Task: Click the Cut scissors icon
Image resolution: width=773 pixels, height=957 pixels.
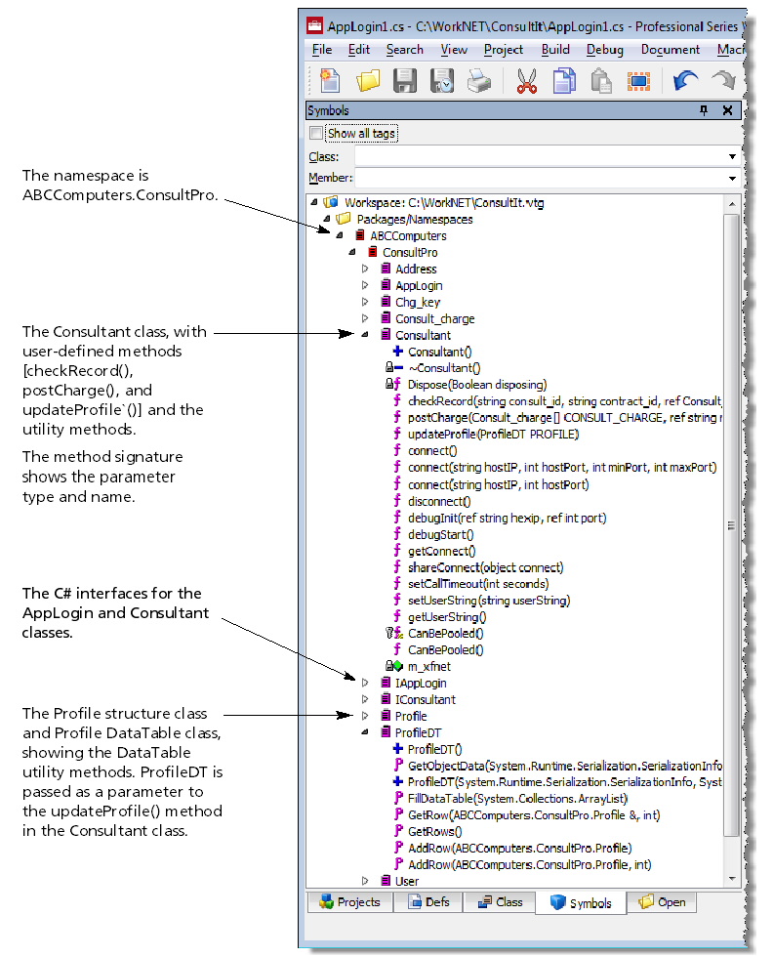Action: click(x=527, y=81)
